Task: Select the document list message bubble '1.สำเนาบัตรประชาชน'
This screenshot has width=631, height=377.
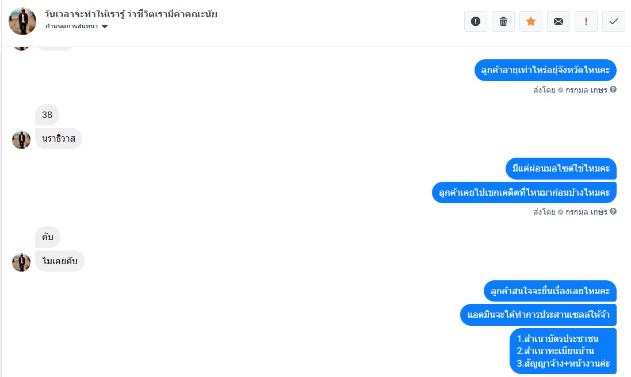Action: click(x=563, y=351)
